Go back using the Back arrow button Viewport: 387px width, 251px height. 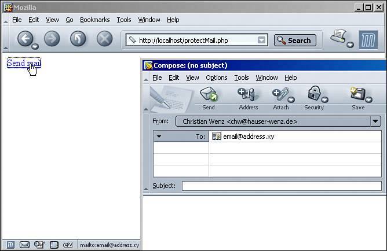pyautogui.click(x=25, y=39)
